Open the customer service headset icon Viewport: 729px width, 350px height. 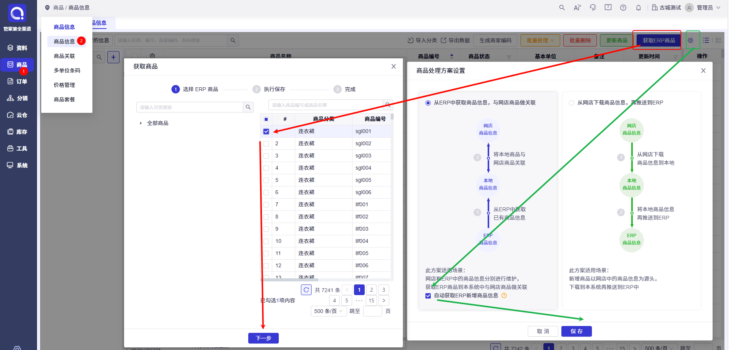coord(593,8)
